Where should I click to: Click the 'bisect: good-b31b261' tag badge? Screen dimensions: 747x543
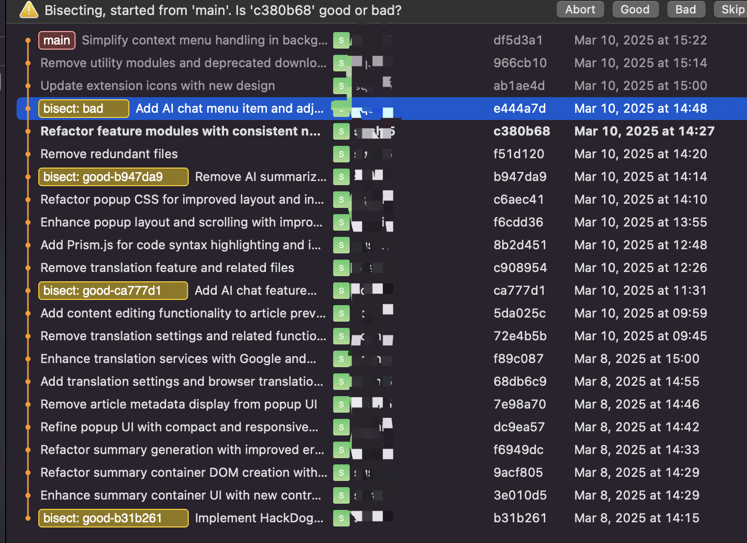pyautogui.click(x=113, y=518)
